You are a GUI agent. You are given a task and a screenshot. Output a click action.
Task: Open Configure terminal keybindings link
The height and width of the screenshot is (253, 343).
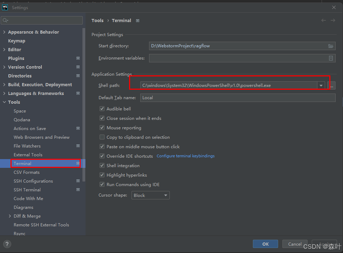[186, 156]
